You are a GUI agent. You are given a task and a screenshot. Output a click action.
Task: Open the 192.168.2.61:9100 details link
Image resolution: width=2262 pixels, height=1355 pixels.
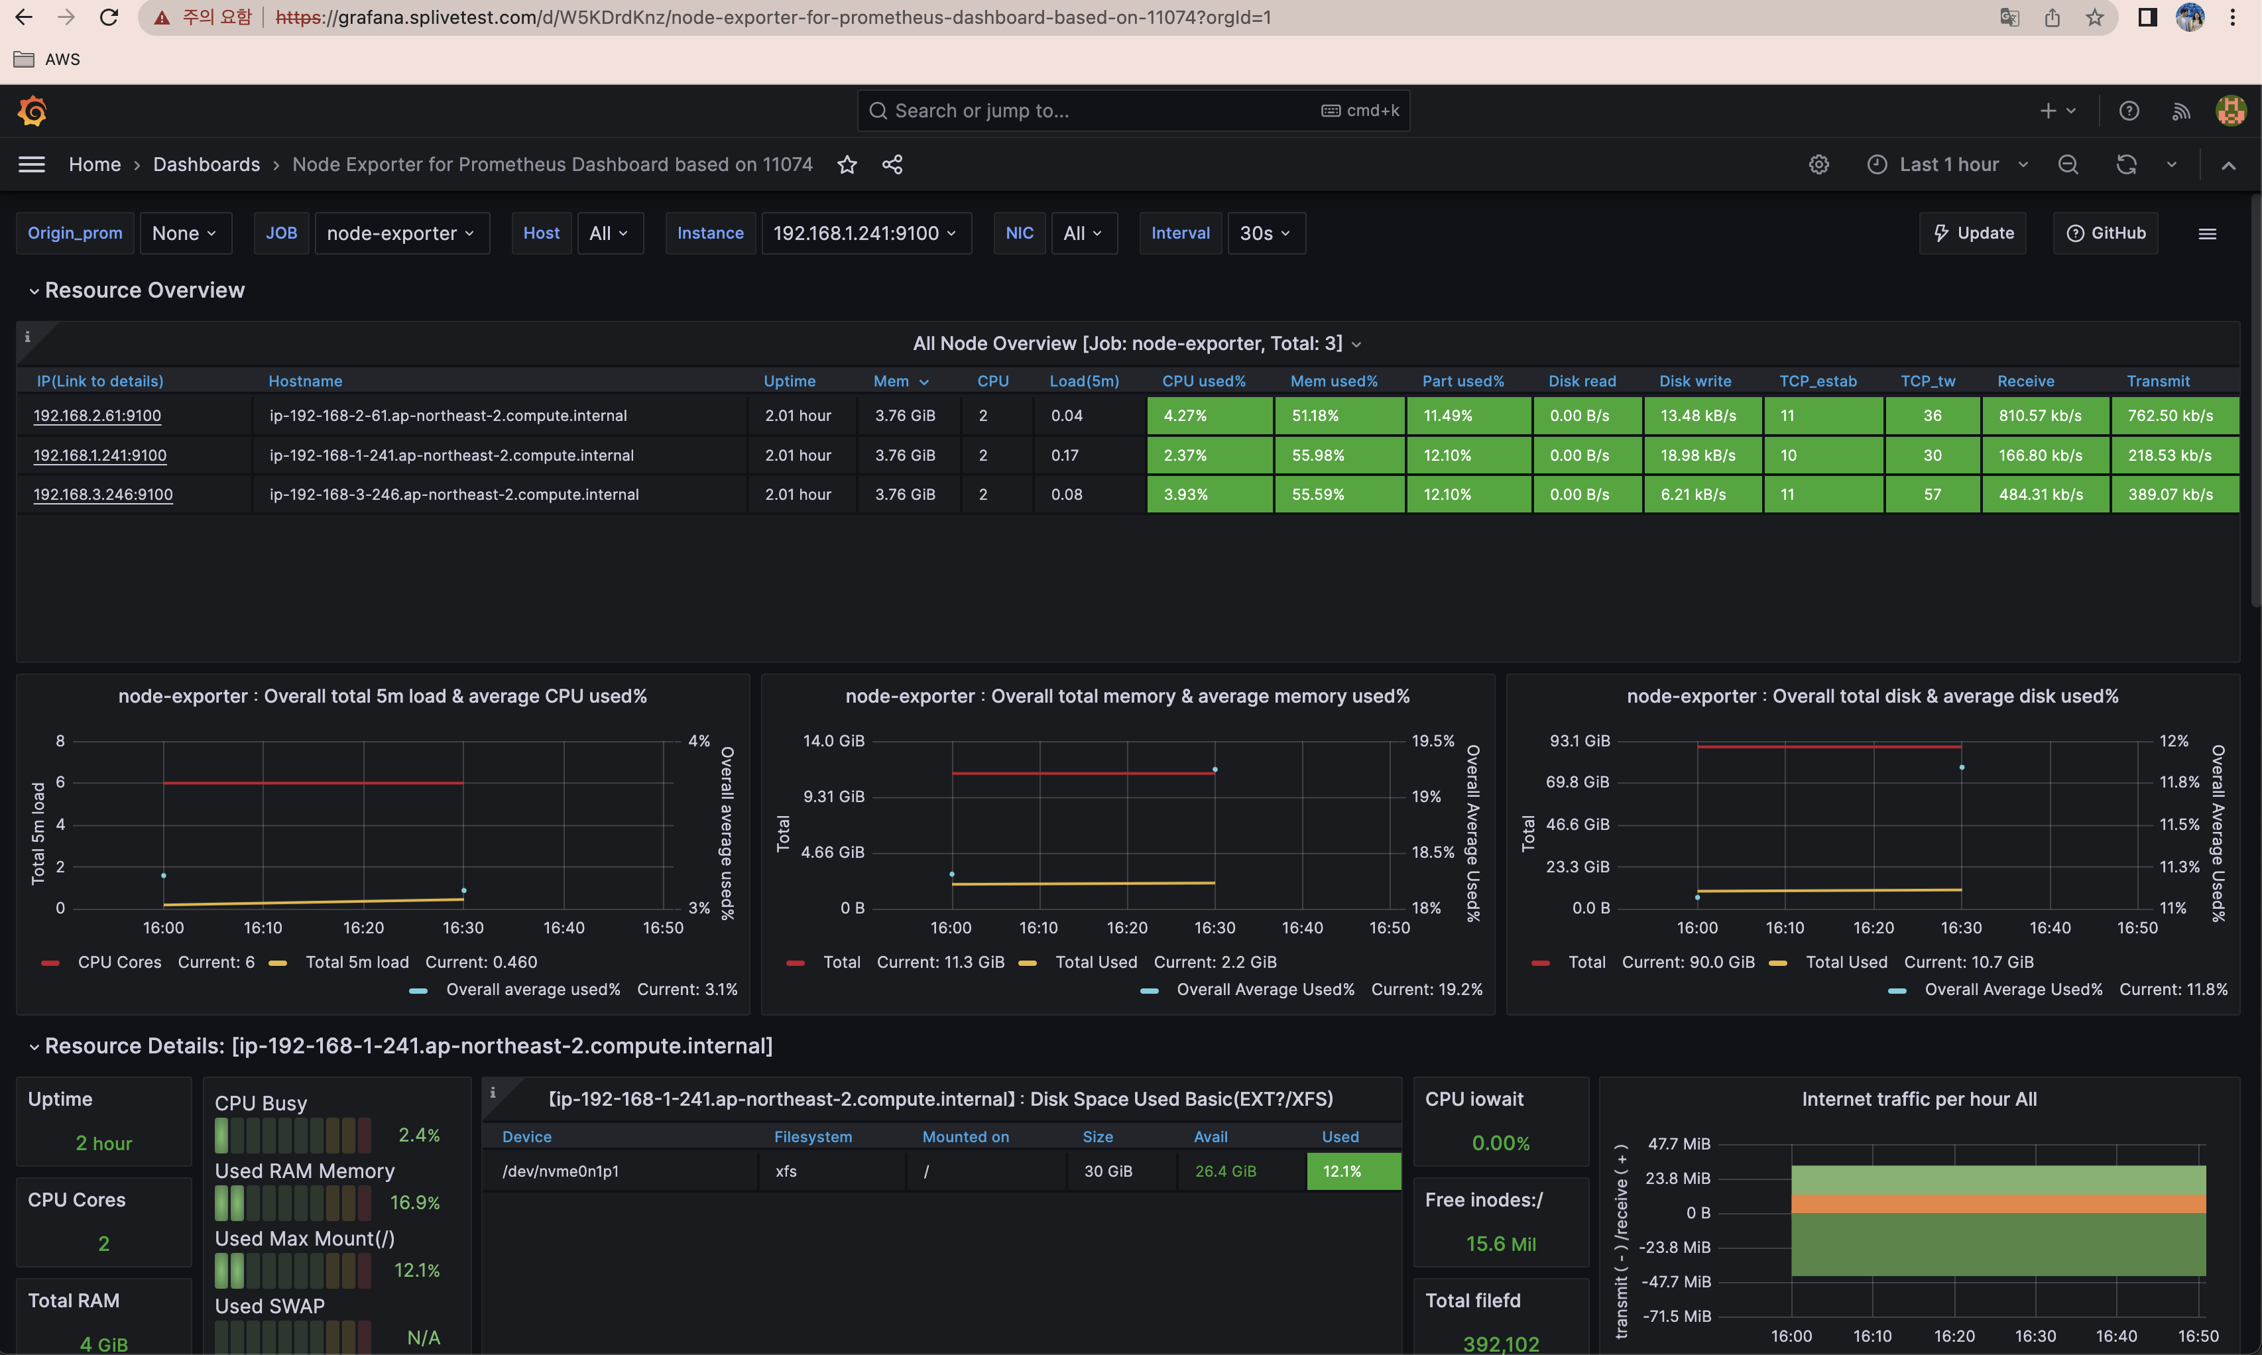pos(97,416)
